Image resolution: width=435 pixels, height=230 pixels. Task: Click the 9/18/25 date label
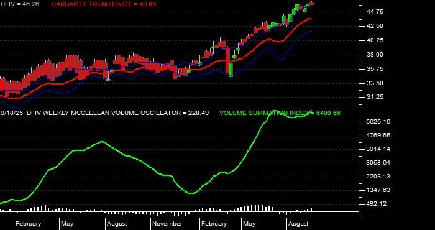(12, 113)
